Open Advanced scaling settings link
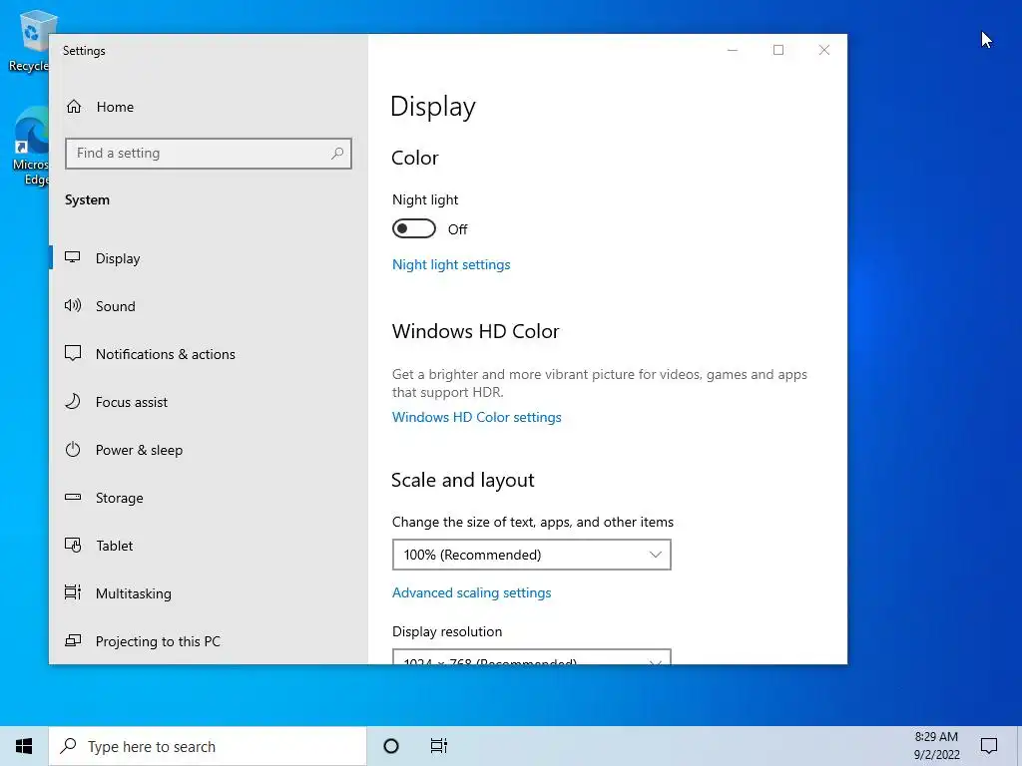This screenshot has height=766, width=1022. (x=471, y=592)
